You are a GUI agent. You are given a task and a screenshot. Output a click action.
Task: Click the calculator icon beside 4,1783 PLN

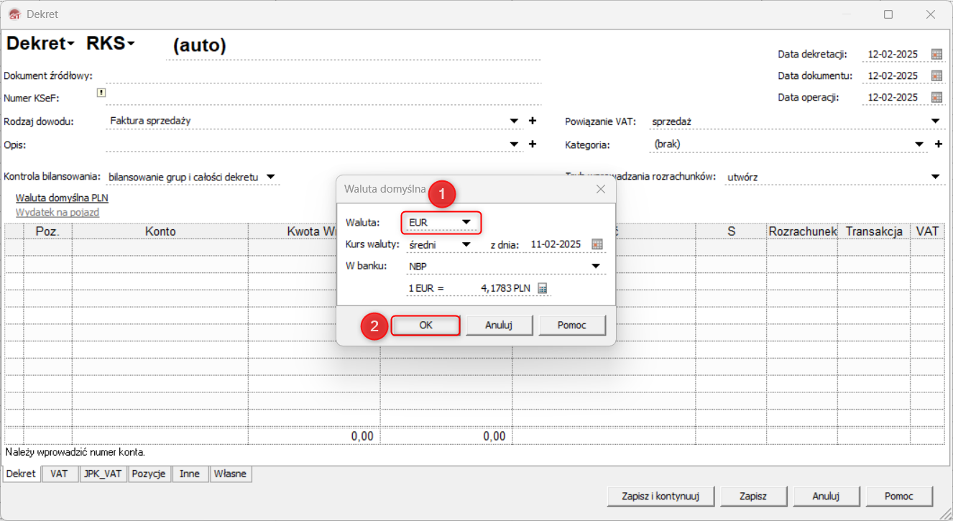pos(543,288)
